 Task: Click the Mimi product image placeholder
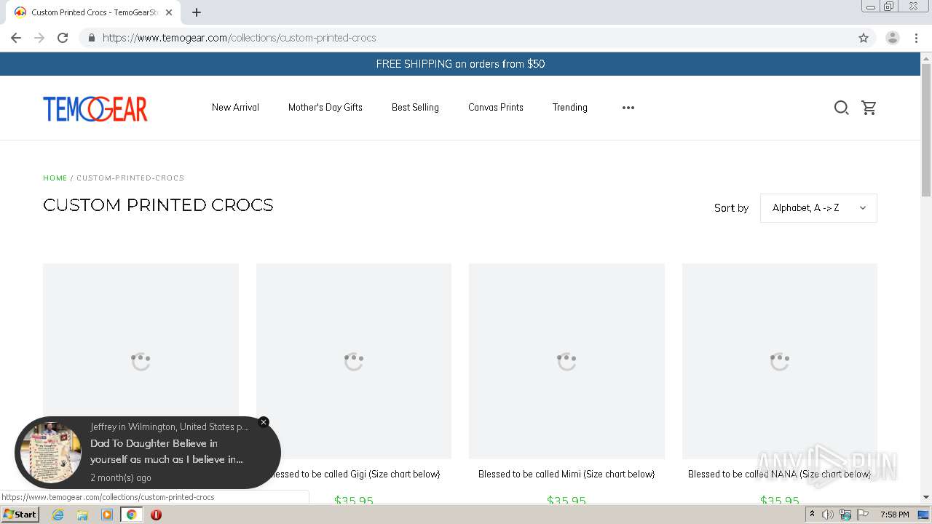pos(566,361)
